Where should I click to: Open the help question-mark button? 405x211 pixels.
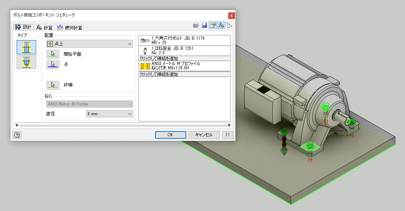(17, 135)
